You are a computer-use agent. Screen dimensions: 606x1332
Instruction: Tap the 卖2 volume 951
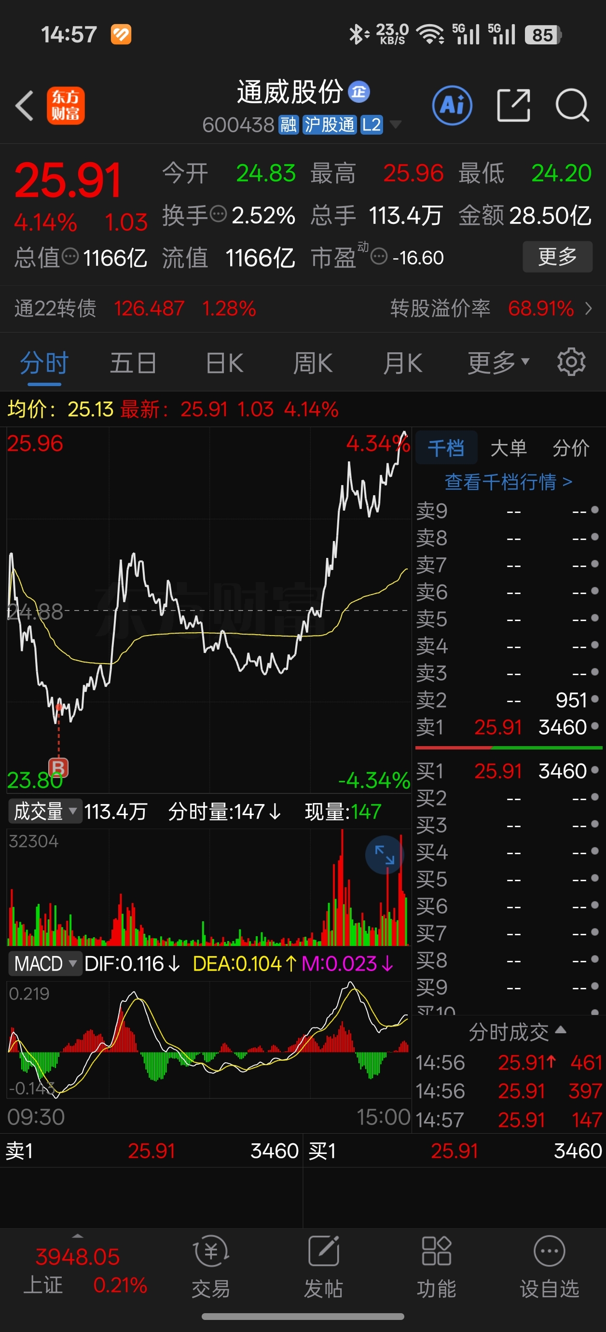pos(571,700)
